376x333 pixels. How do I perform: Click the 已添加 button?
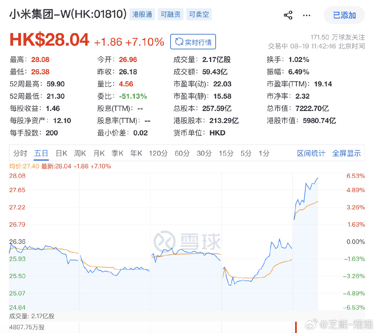point(344,15)
